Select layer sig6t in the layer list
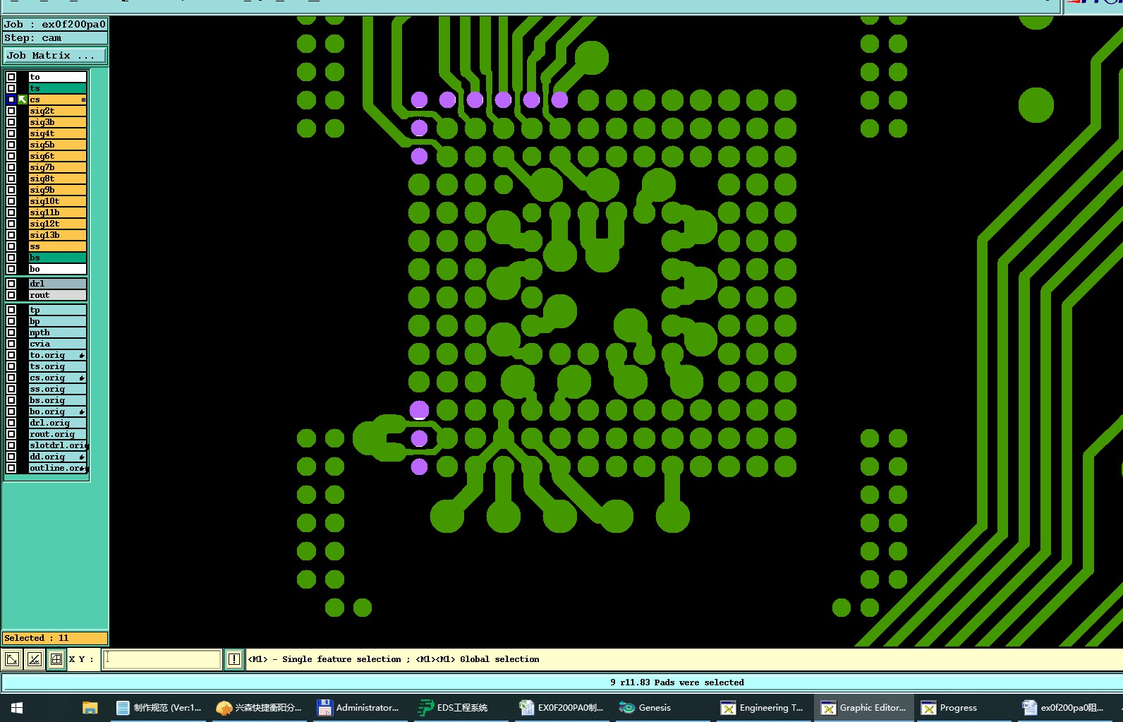Screen dimensions: 1123x722 point(57,156)
